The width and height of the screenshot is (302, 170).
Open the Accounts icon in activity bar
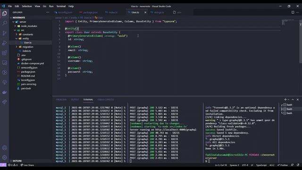[4, 148]
